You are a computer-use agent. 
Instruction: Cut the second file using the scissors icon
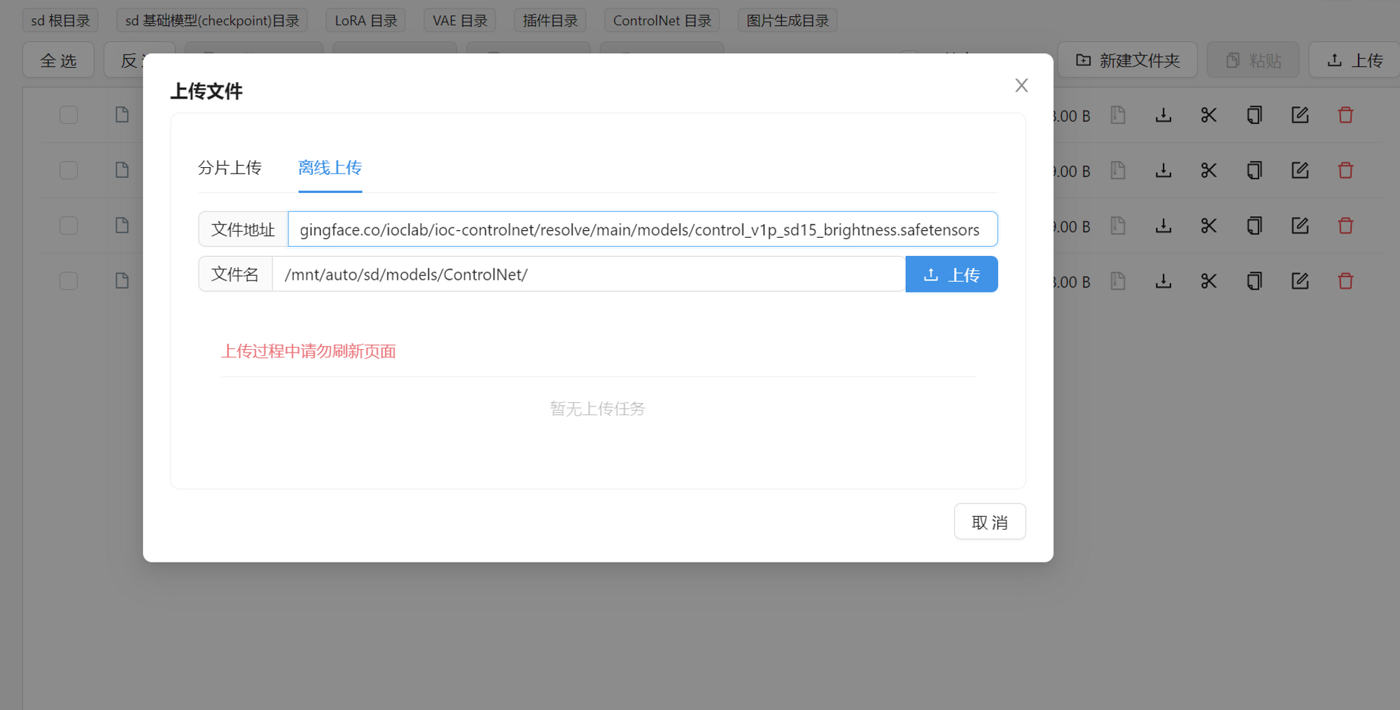pyautogui.click(x=1208, y=169)
